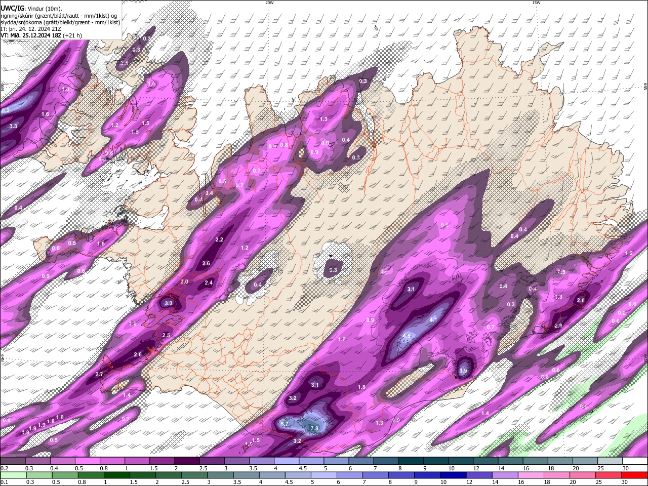The height and width of the screenshot is (486, 648).
Task: Click the first swatch above '0.2' in upper legend
Action: [13, 461]
